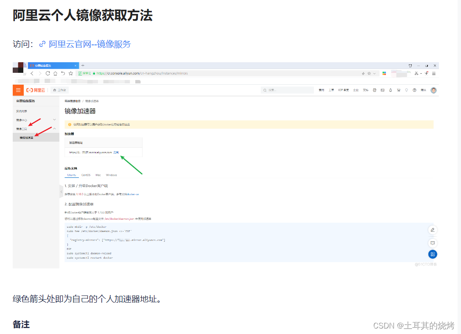Click the browser skin shirt icon
461x334 pixels.
[410, 66]
